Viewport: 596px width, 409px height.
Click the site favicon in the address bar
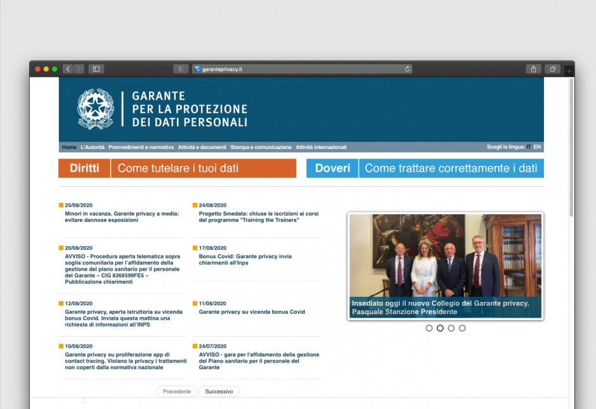pos(197,68)
